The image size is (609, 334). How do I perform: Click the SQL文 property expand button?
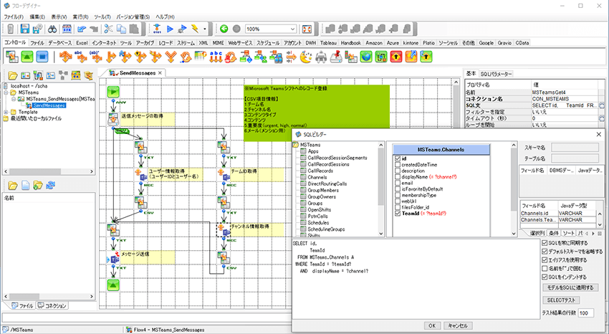click(x=602, y=105)
